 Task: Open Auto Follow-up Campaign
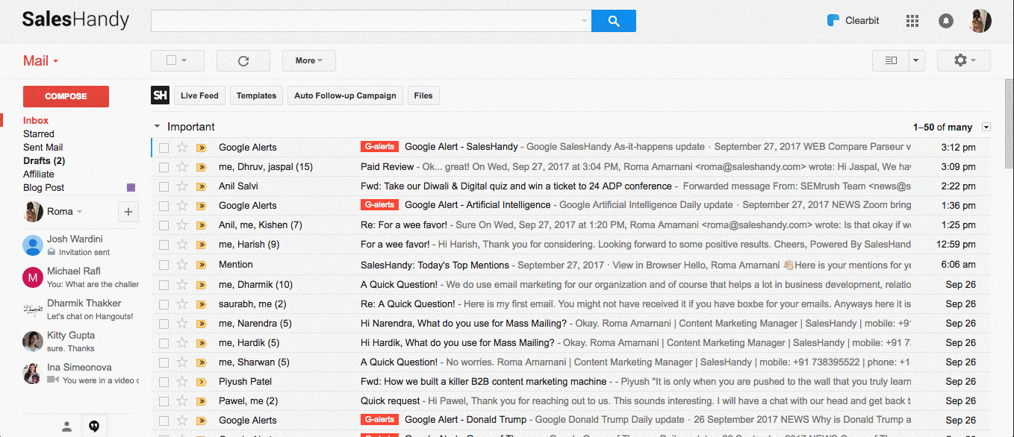pyautogui.click(x=345, y=95)
